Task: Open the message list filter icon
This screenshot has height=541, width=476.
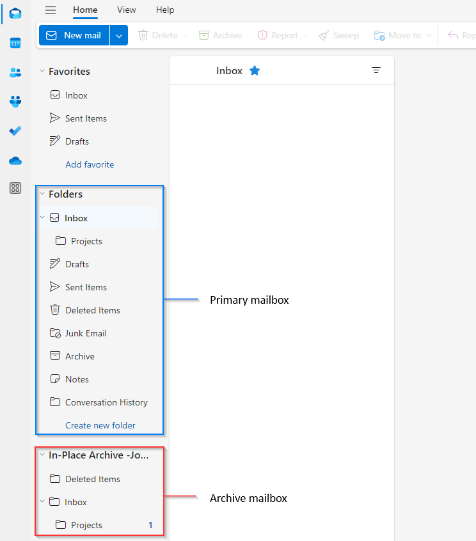Action: pos(376,70)
